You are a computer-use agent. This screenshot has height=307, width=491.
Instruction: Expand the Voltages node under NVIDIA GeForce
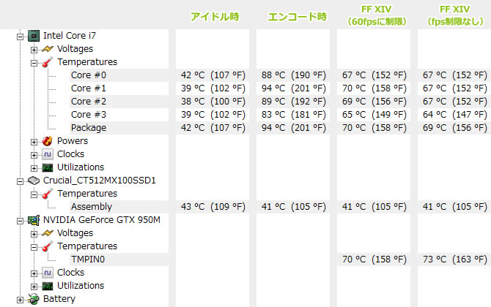pyautogui.click(x=34, y=234)
